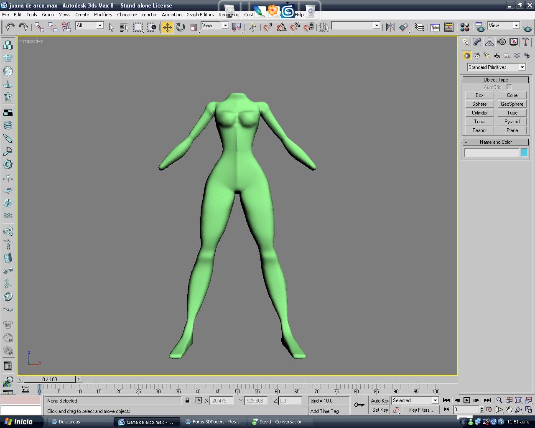Click the object name input field

click(x=492, y=153)
